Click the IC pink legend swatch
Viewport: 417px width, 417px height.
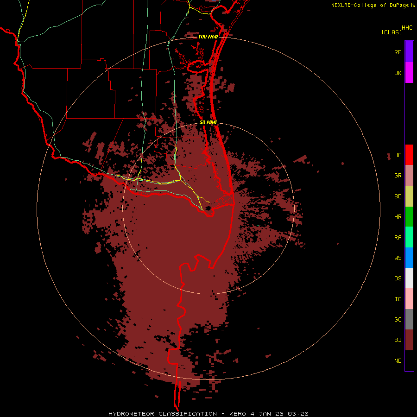click(409, 299)
